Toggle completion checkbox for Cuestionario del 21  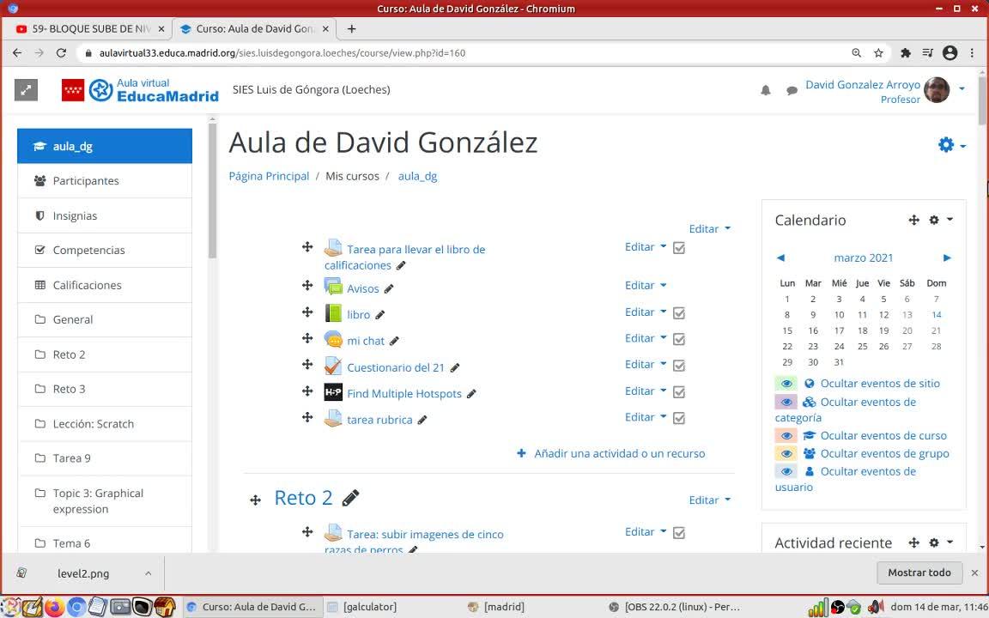[679, 365]
